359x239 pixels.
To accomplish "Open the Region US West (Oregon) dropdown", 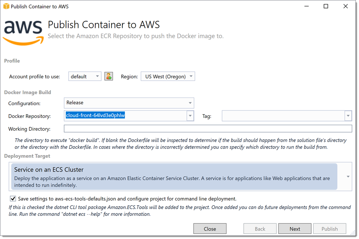I will click(x=168, y=76).
